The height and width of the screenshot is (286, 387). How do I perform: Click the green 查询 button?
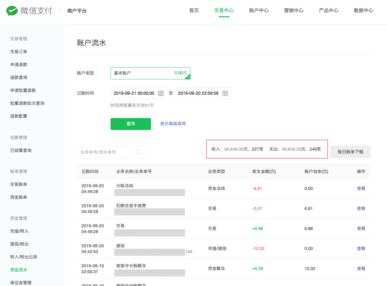(131, 124)
